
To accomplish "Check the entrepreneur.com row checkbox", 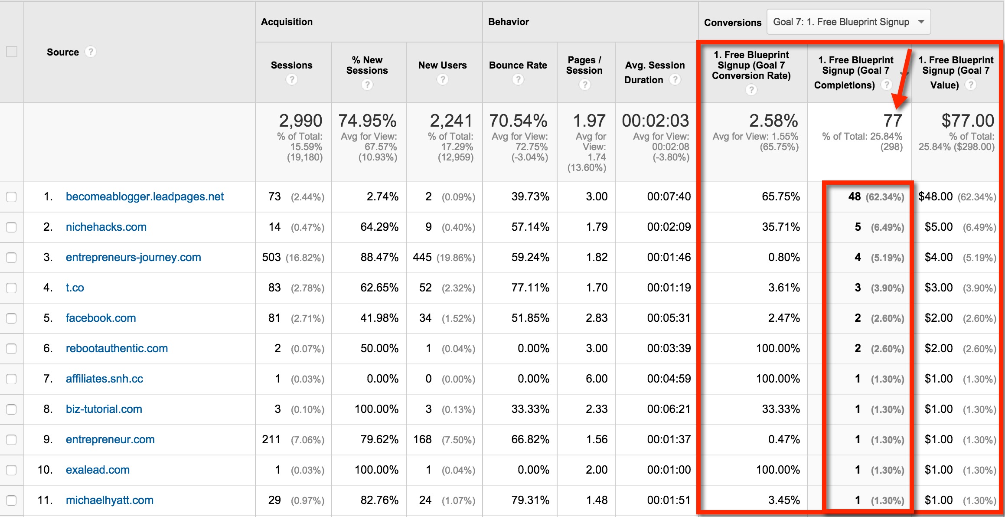I will [x=11, y=440].
